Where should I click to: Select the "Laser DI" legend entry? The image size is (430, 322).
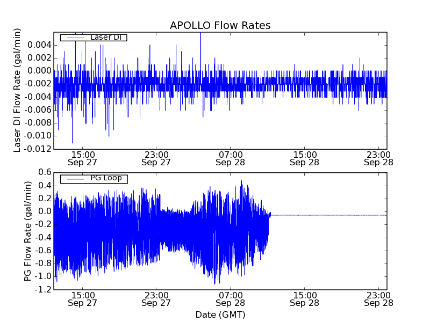click(94, 37)
